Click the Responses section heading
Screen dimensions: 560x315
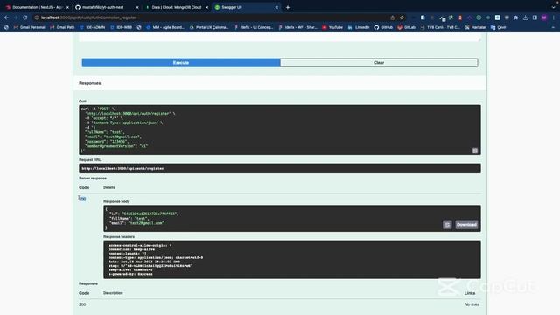click(x=89, y=83)
